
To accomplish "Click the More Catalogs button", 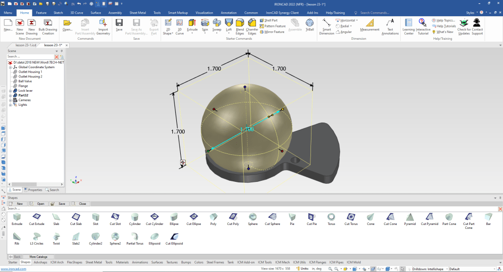I will coord(38,256).
